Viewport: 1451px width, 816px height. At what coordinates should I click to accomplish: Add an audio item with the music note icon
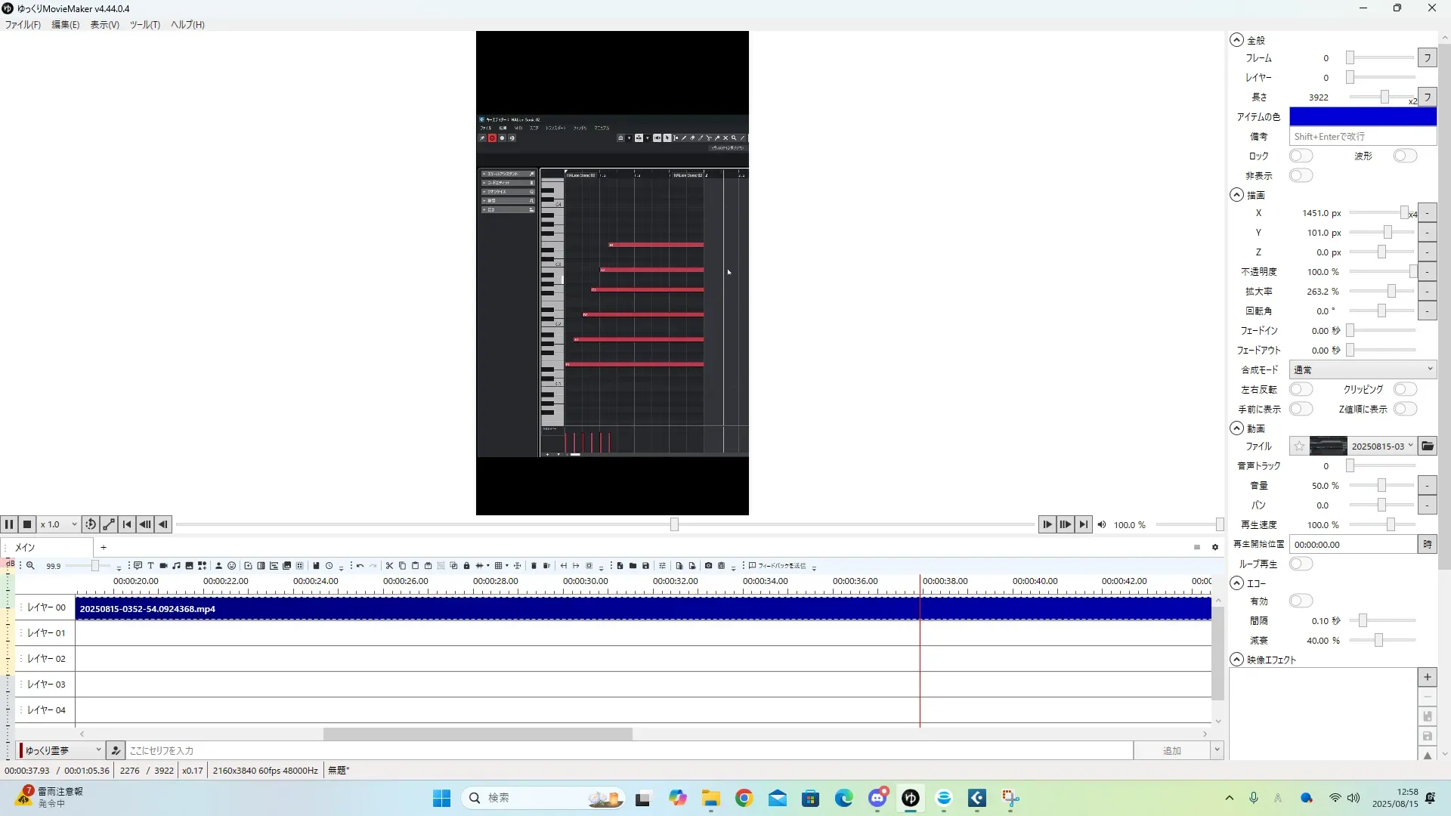(176, 566)
